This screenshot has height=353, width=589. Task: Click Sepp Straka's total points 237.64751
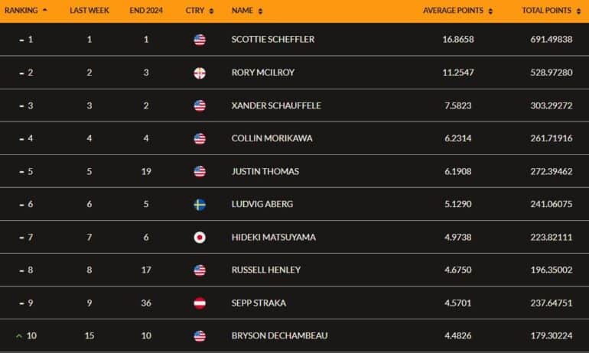552,303
